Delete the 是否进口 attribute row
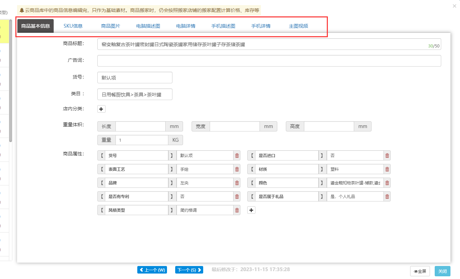This screenshot has height=279, width=460. point(387,156)
